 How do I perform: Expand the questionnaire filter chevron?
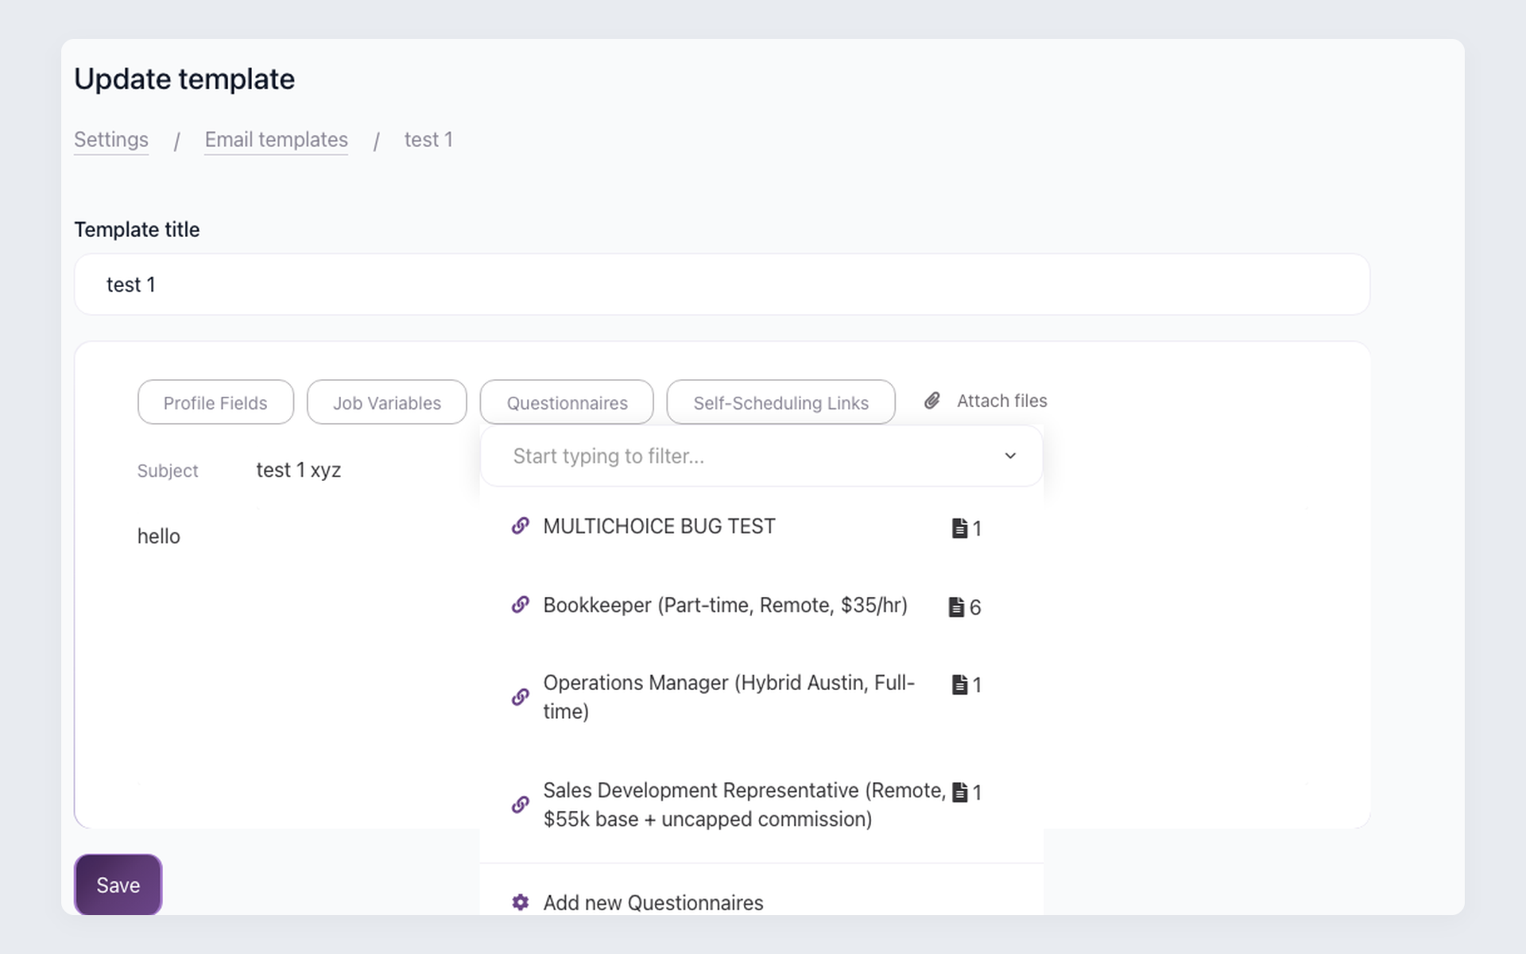tap(1010, 456)
